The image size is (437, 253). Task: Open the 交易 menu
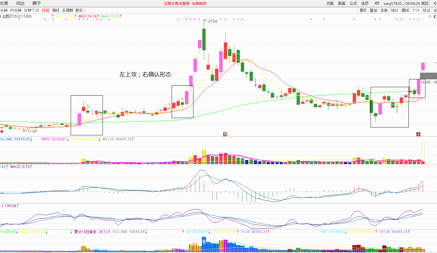coord(4,3)
